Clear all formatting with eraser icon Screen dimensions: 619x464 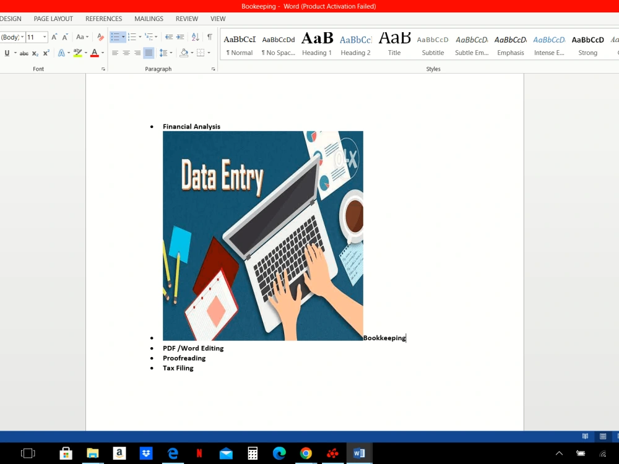(x=101, y=37)
